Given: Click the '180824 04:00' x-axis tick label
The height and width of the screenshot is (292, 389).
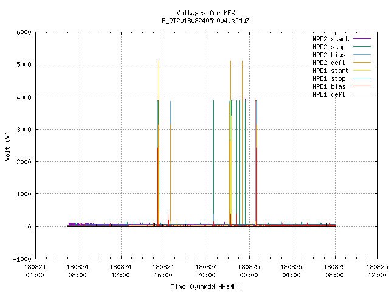Looking at the screenshot, I should tap(35, 271).
